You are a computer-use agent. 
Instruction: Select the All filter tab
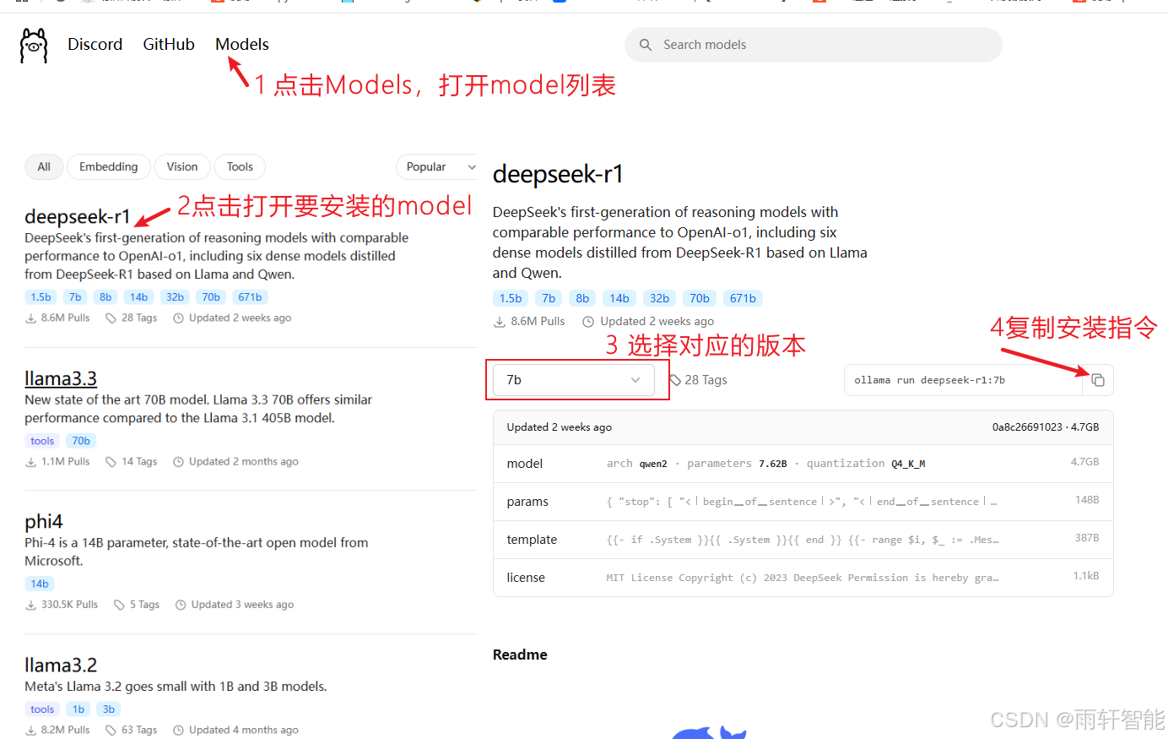point(44,166)
